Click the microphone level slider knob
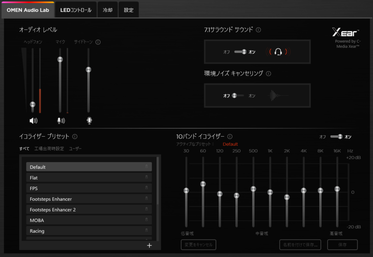The image size is (373, 257). (x=60, y=59)
